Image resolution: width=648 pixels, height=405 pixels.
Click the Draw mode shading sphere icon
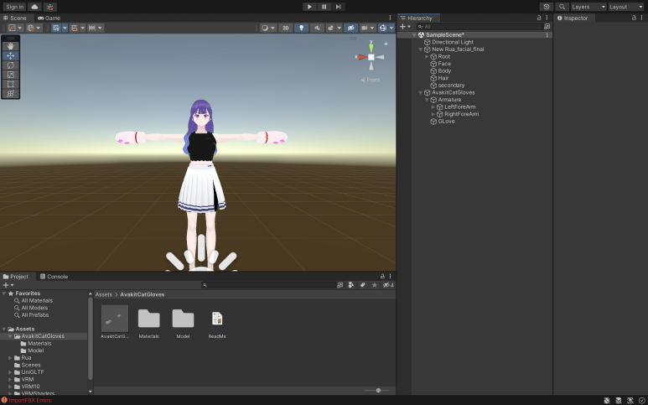[x=265, y=28]
